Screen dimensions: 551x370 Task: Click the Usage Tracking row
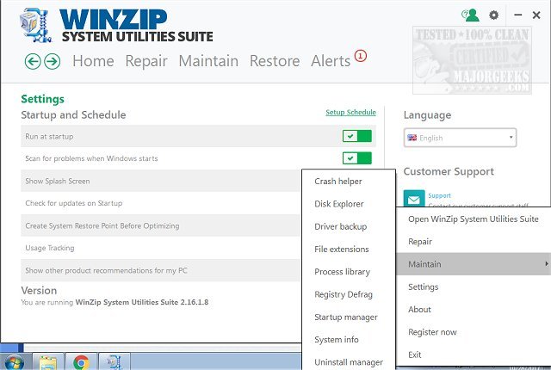161,248
